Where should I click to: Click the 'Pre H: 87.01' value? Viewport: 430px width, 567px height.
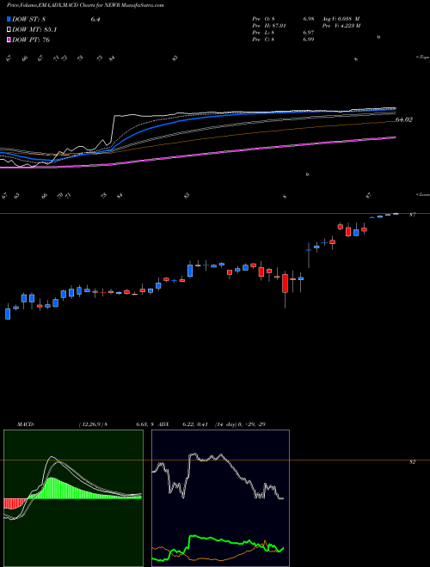(x=269, y=26)
